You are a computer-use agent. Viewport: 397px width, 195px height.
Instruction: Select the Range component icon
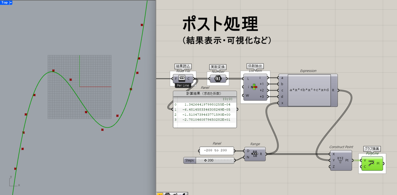point(255,154)
